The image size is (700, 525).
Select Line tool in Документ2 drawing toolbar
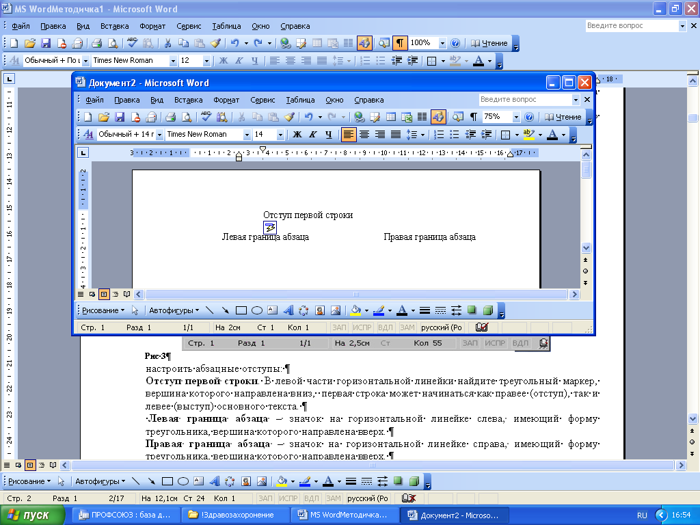tap(209, 310)
